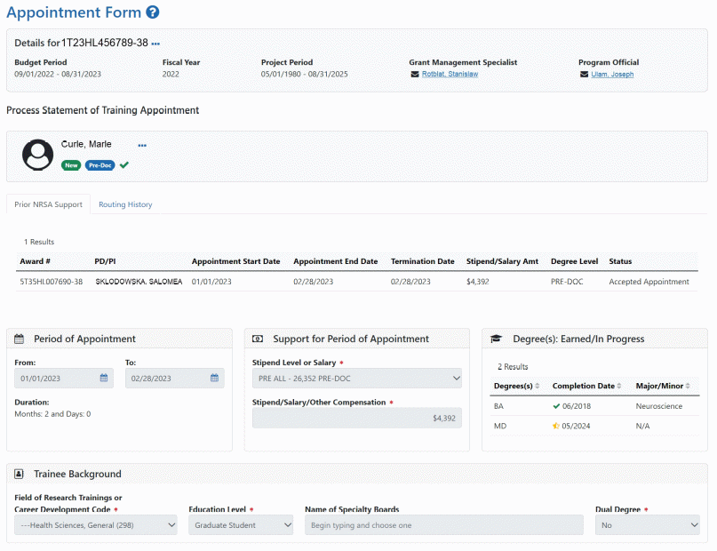Open the Dual Degree dropdown

[x=648, y=525]
